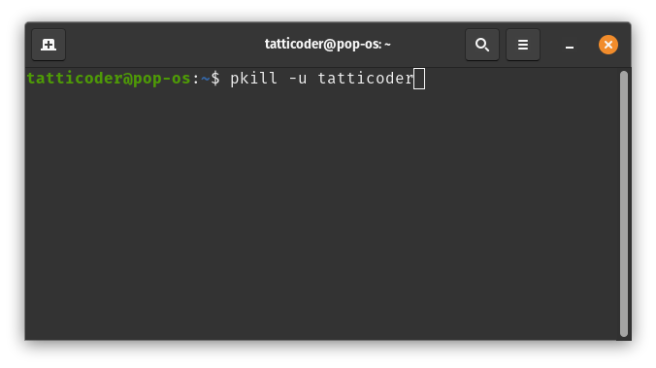Close the terminal with the orange button
The width and height of the screenshot is (656, 368).
[608, 45]
